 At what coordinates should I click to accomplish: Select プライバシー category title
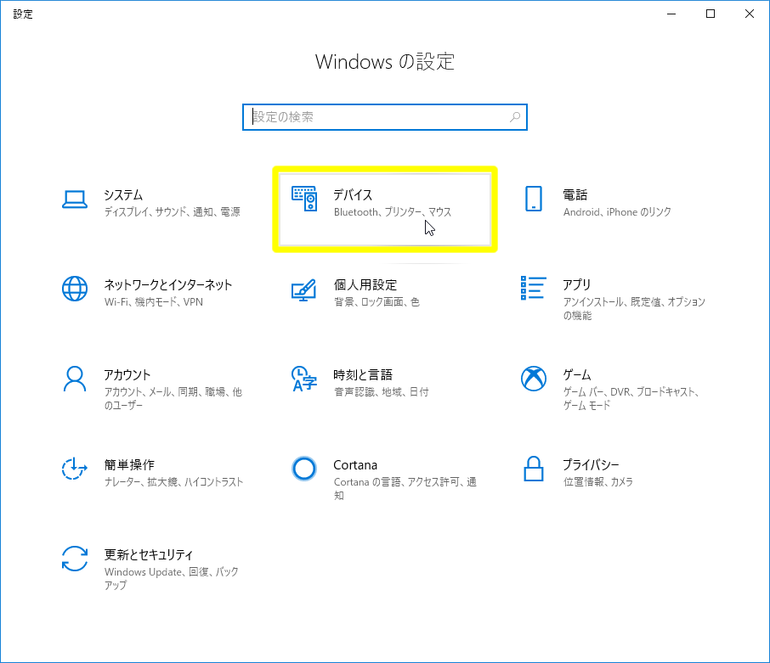pyautogui.click(x=591, y=465)
